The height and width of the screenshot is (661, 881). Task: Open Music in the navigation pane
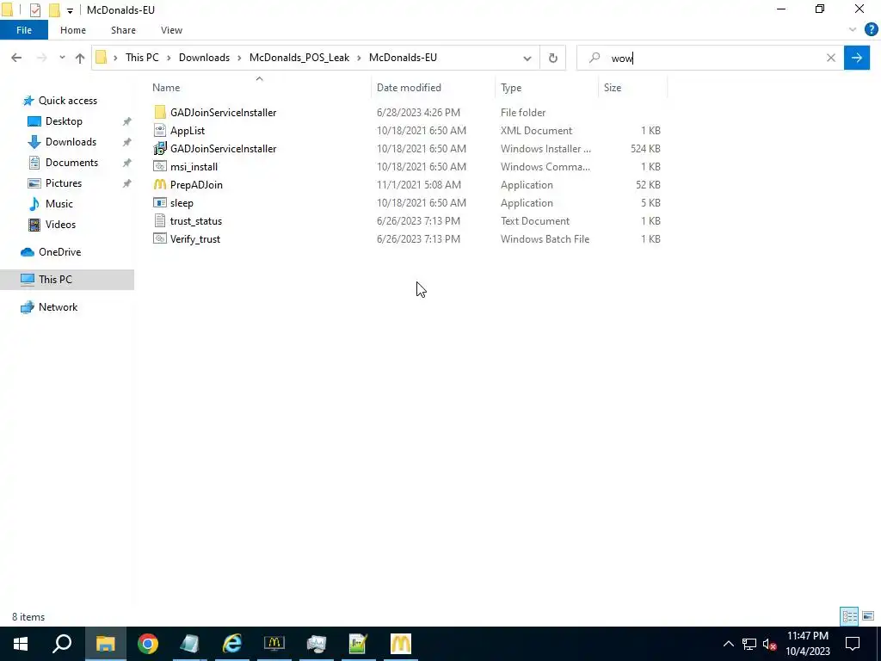click(59, 204)
